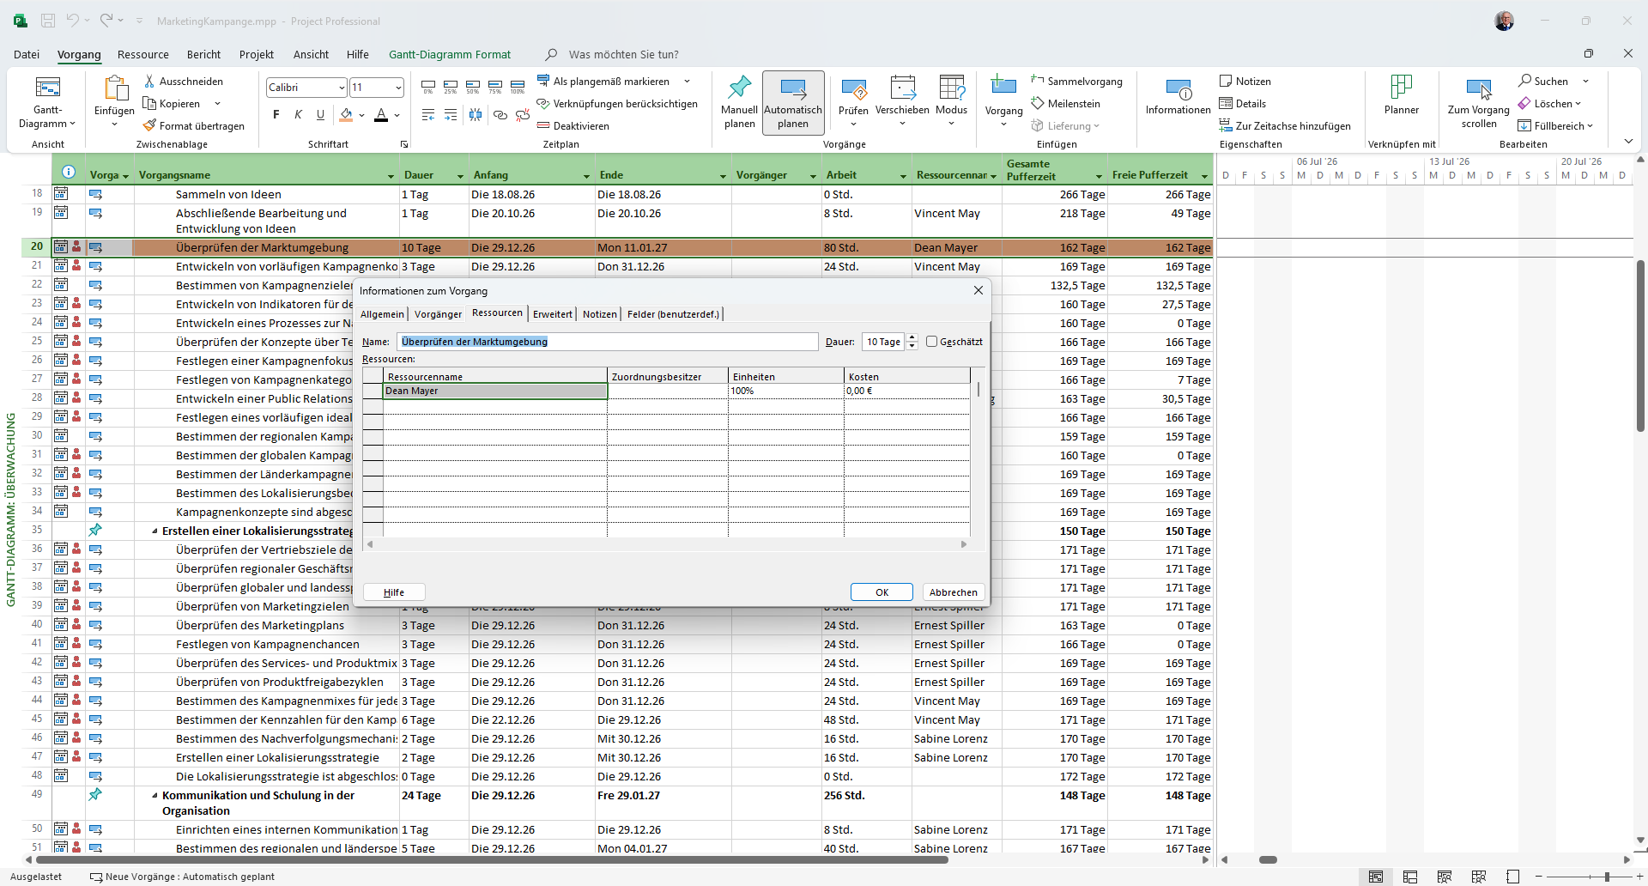The image size is (1648, 886).
Task: Set 50% complete progress icon
Action: 472,87
